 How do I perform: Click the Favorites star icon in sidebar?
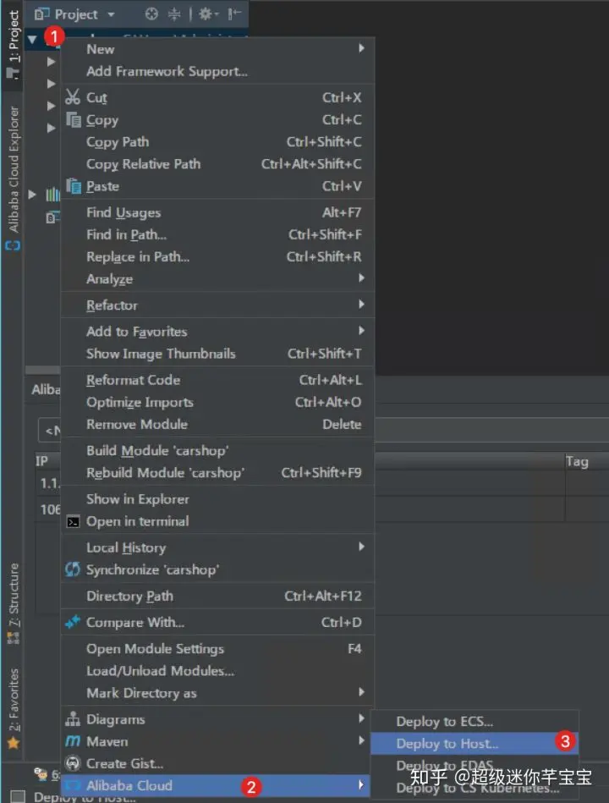(14, 743)
